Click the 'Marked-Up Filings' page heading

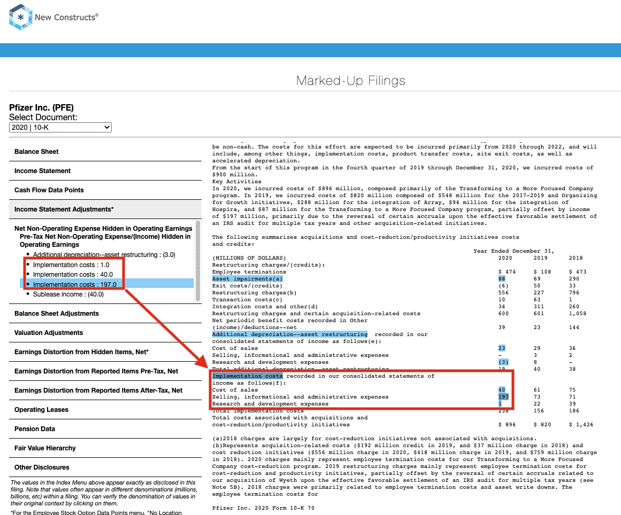[x=350, y=81]
